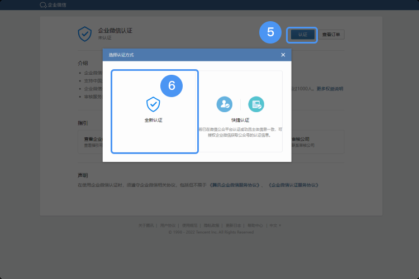Click the 审核公司 guide card
The height and width of the screenshot is (279, 419).
point(317,142)
